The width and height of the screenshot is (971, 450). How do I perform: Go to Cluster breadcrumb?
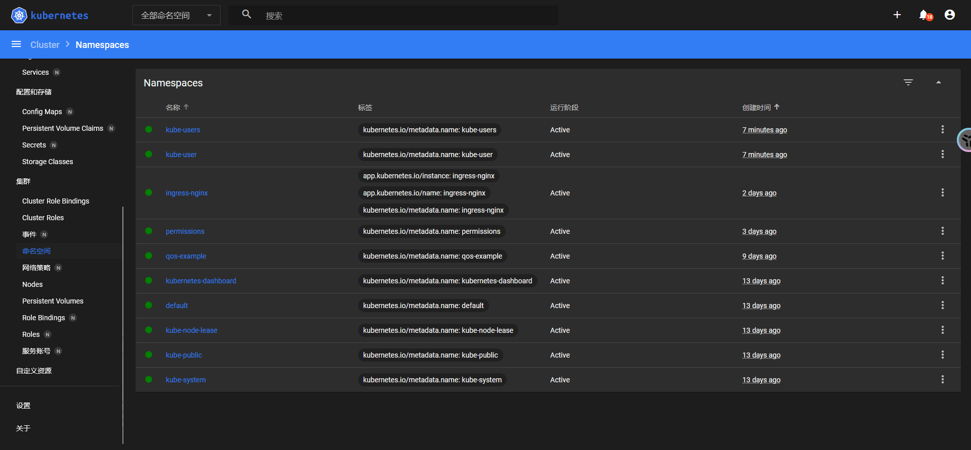click(x=45, y=45)
